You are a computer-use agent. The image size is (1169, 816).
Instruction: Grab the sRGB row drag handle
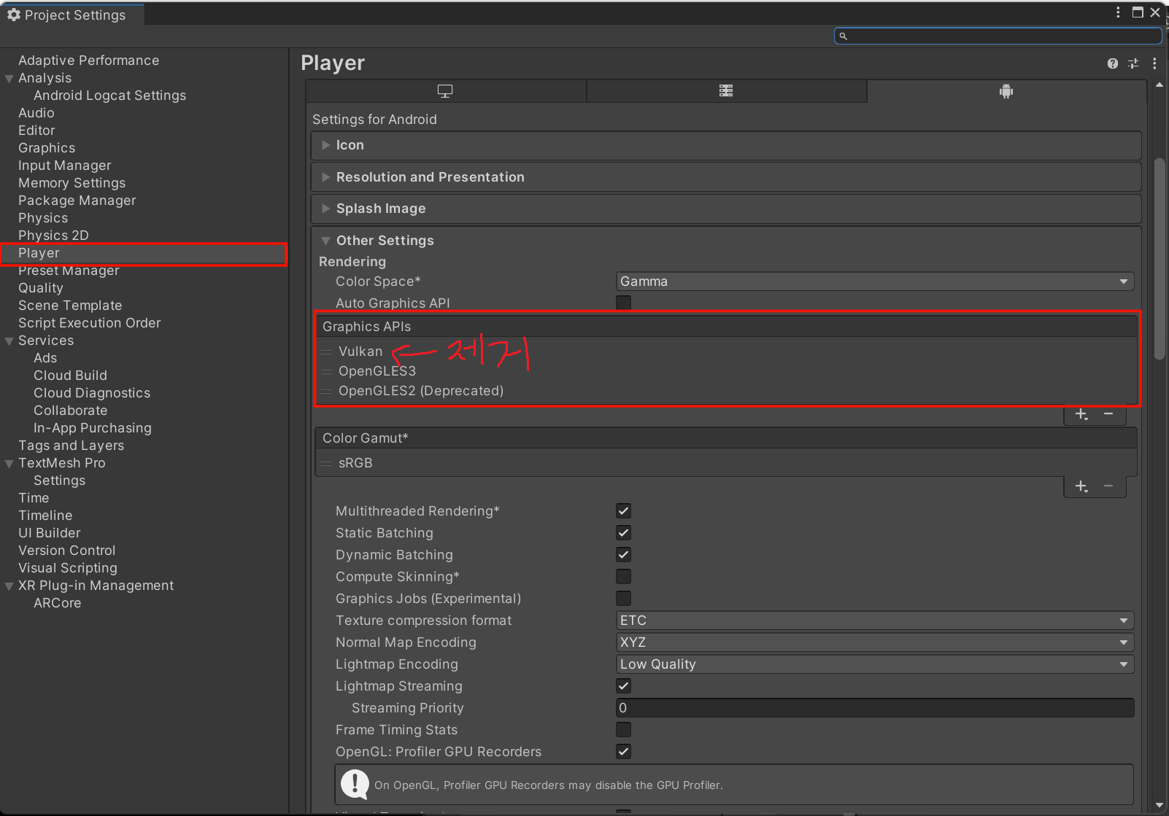[327, 464]
